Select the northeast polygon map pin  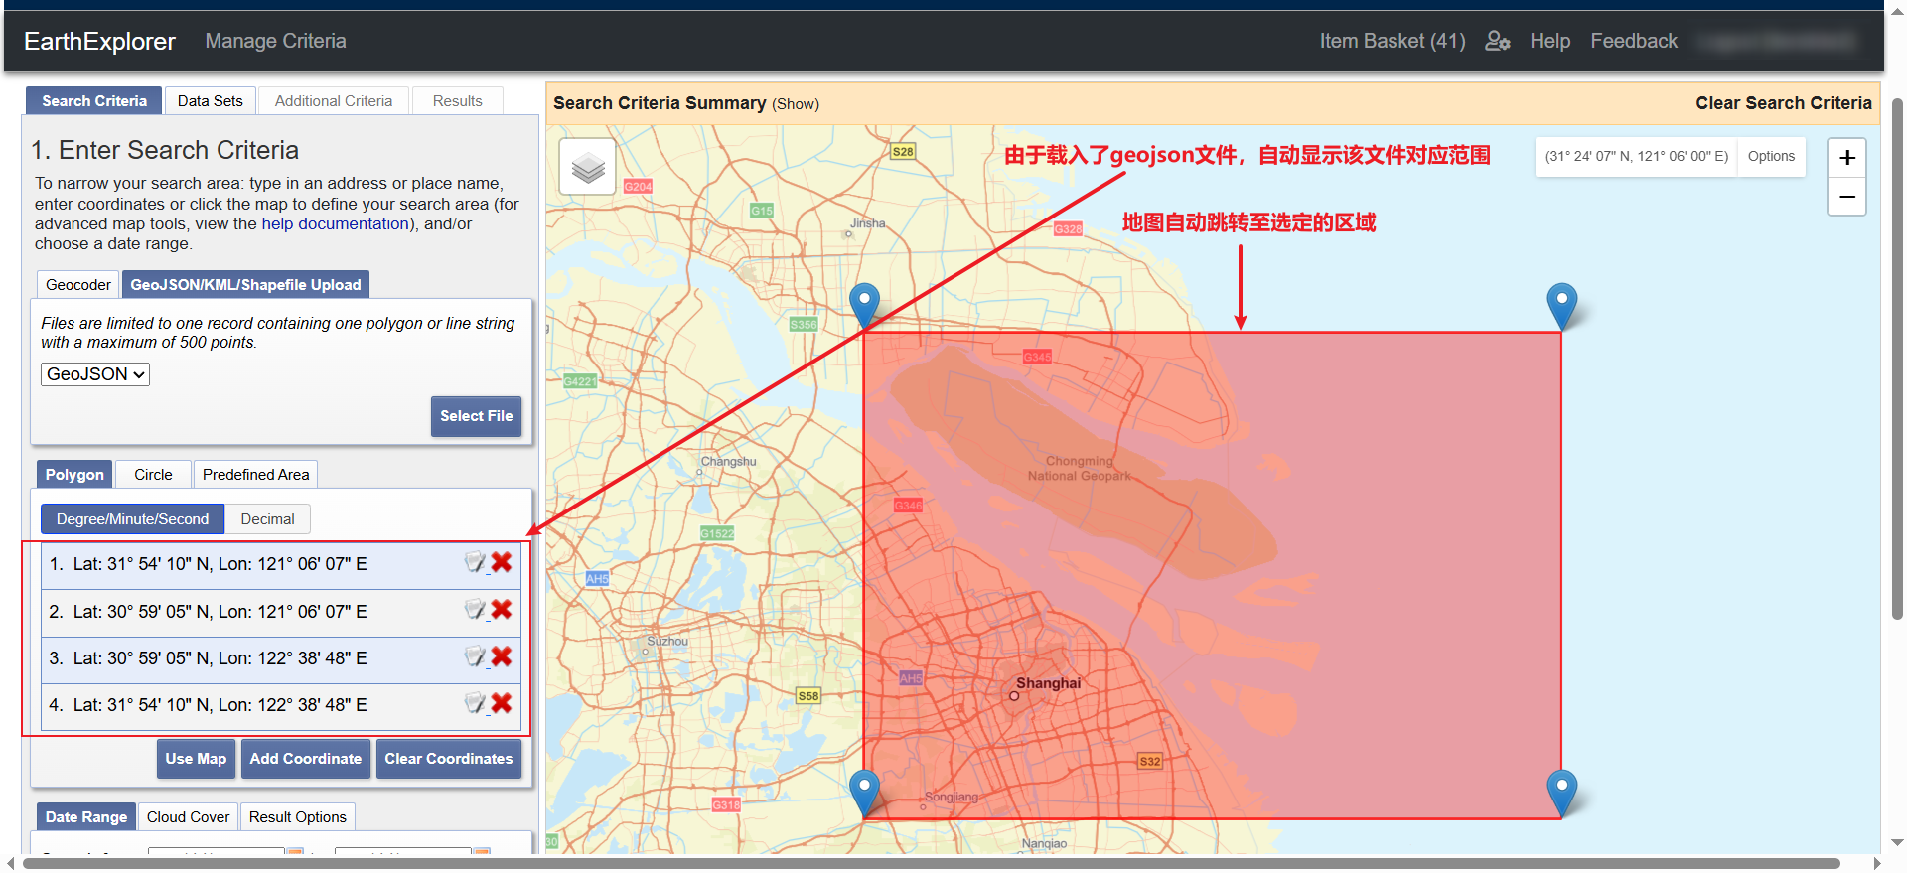click(1562, 305)
